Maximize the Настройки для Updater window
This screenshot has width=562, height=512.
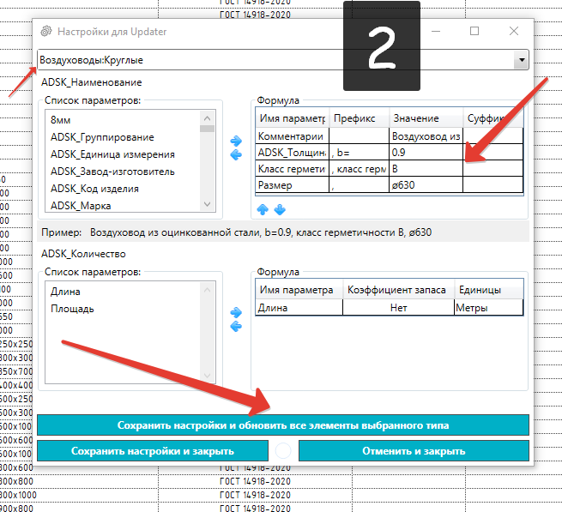(x=474, y=31)
